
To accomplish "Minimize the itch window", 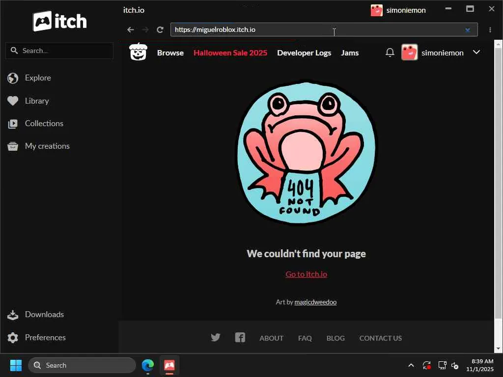I will click(x=448, y=9).
